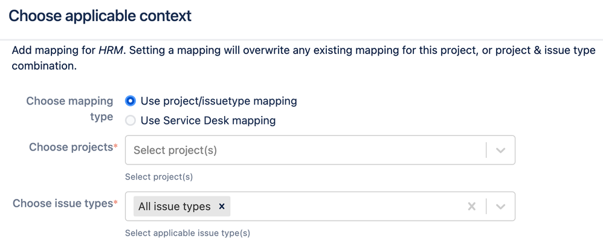Click the "Choose applicable context" heading
The width and height of the screenshot is (603, 243).
[100, 16]
